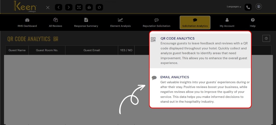
Task: Click the QR CODE ANALYTICS page heading
Action: pyautogui.click(x=29, y=39)
